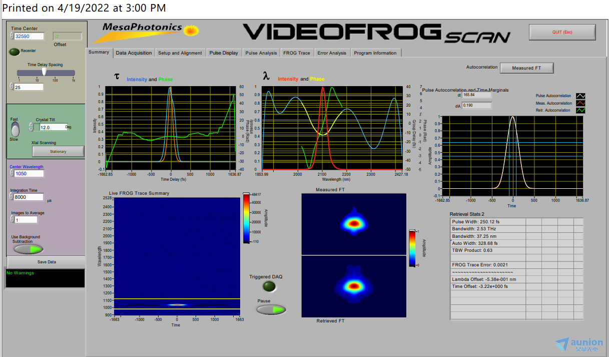Viewport: 609px width, 357px height.
Task: Click the Crystal Tilt value field
Action: coord(54,127)
